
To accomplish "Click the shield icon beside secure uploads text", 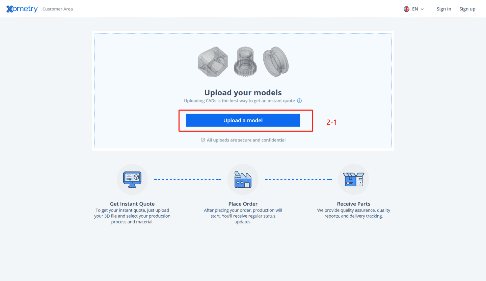I will (x=203, y=140).
